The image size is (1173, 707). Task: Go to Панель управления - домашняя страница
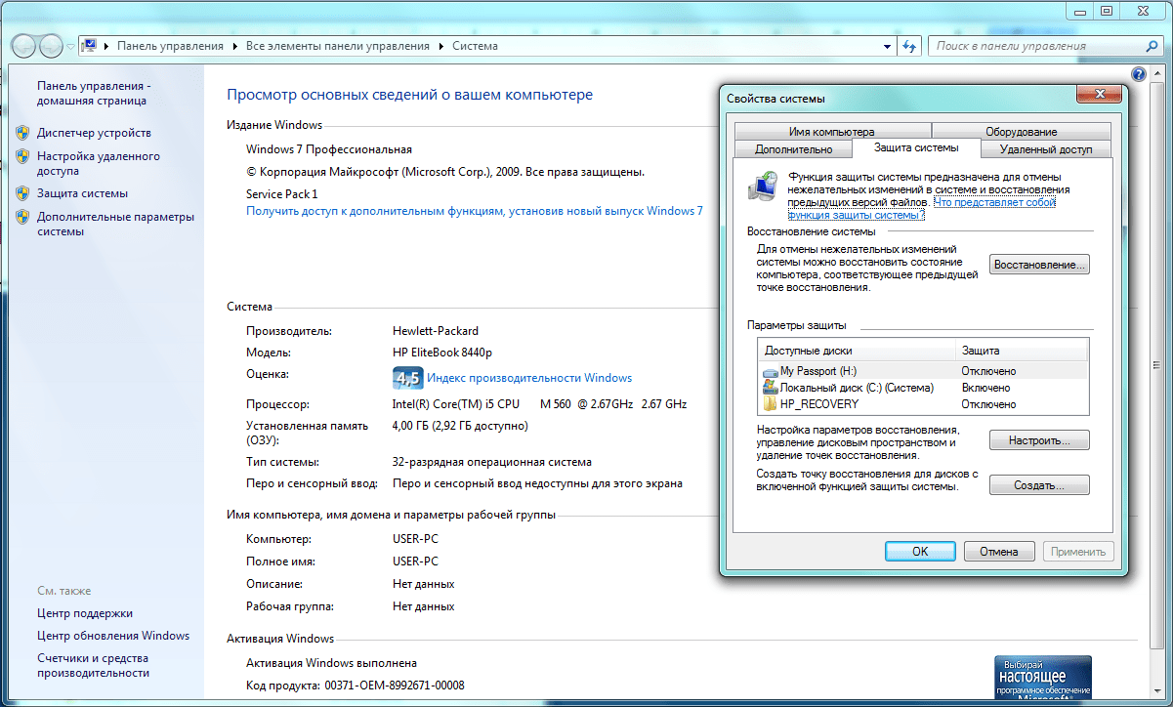(x=94, y=93)
